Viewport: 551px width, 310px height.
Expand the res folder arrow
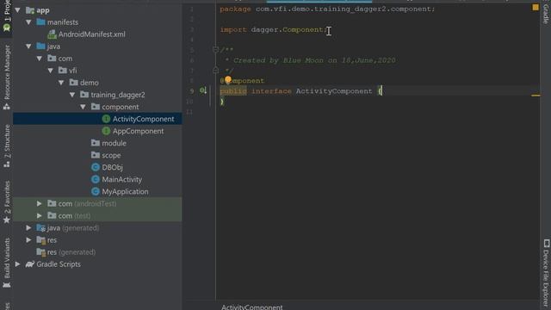click(x=28, y=240)
